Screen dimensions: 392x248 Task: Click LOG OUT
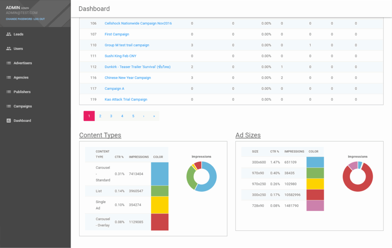coord(39,19)
